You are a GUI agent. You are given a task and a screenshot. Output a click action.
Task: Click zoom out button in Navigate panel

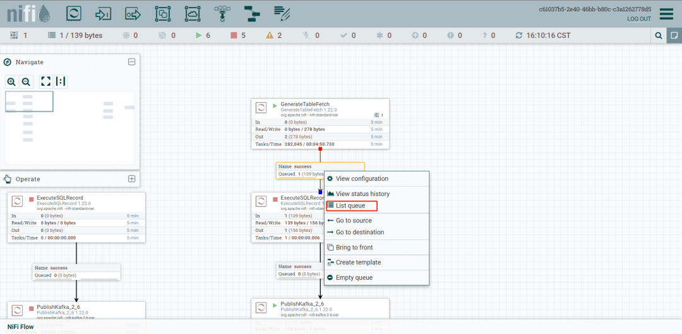(26, 81)
